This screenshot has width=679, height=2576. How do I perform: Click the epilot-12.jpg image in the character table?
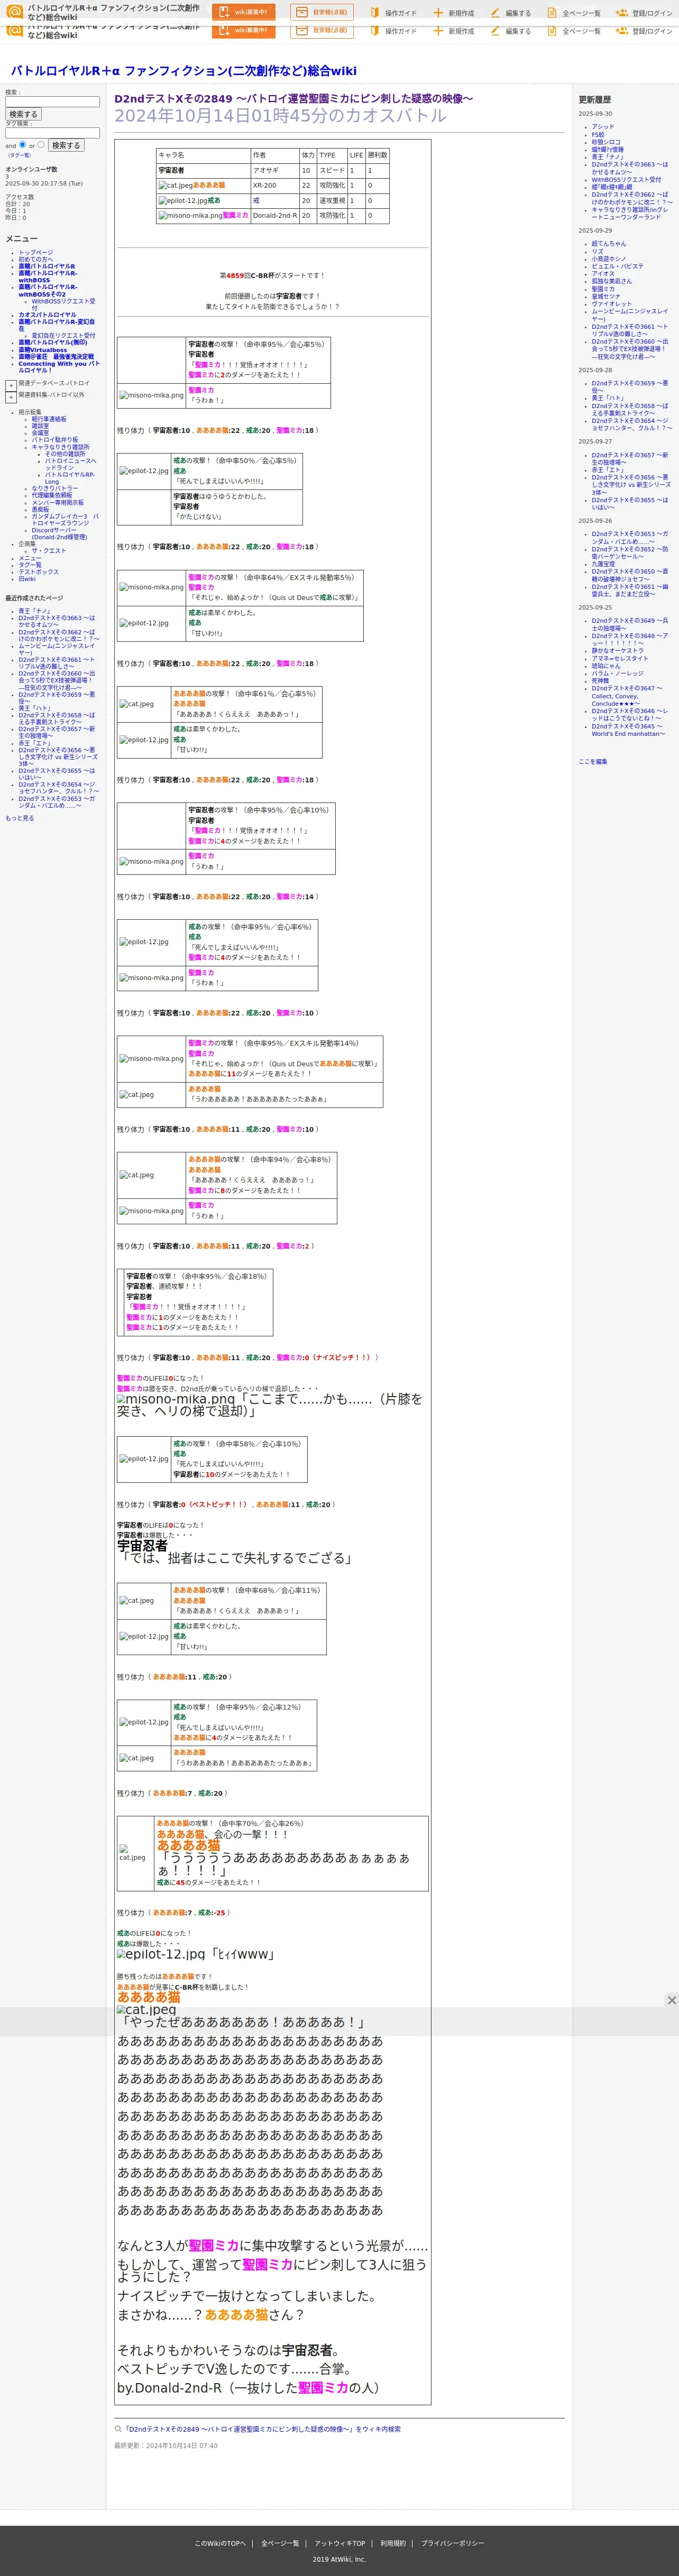pyautogui.click(x=182, y=201)
